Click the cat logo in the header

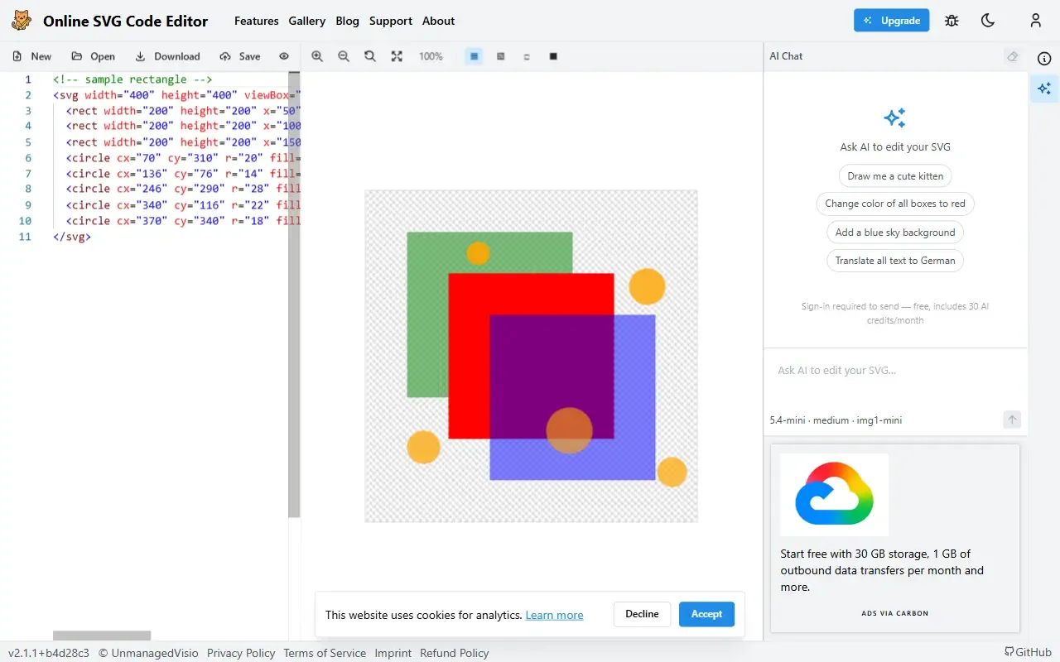tap(22, 21)
